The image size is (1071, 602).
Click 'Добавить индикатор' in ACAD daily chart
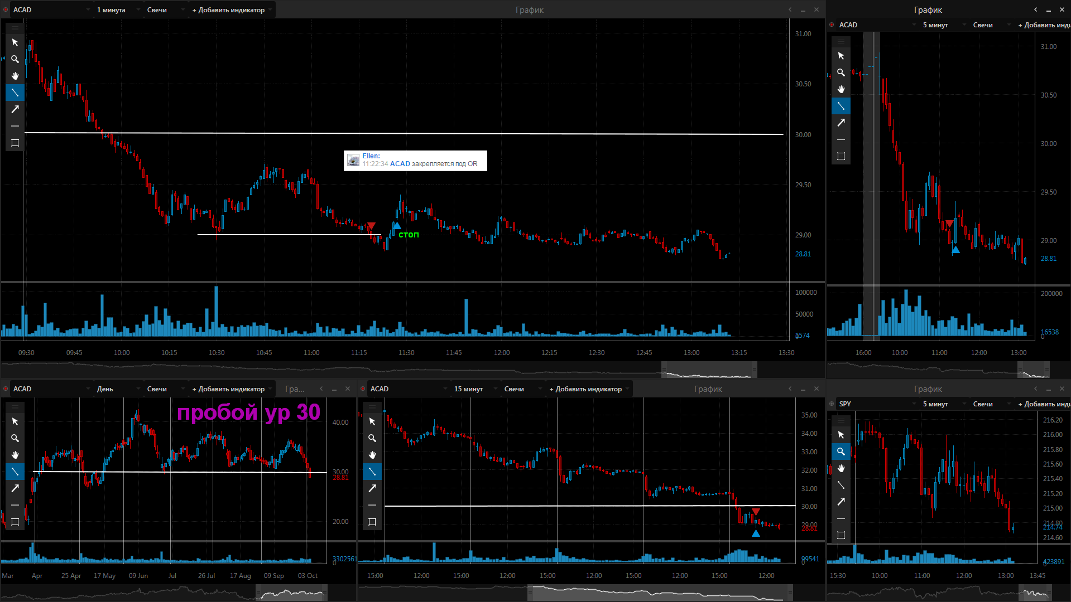[232, 389]
